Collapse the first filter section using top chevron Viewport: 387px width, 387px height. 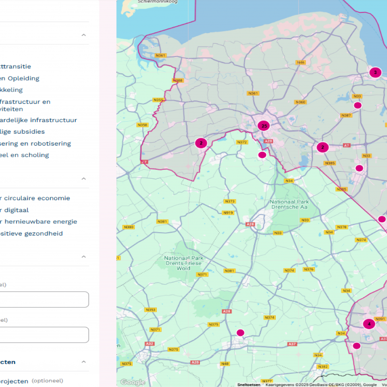pyautogui.click(x=84, y=35)
